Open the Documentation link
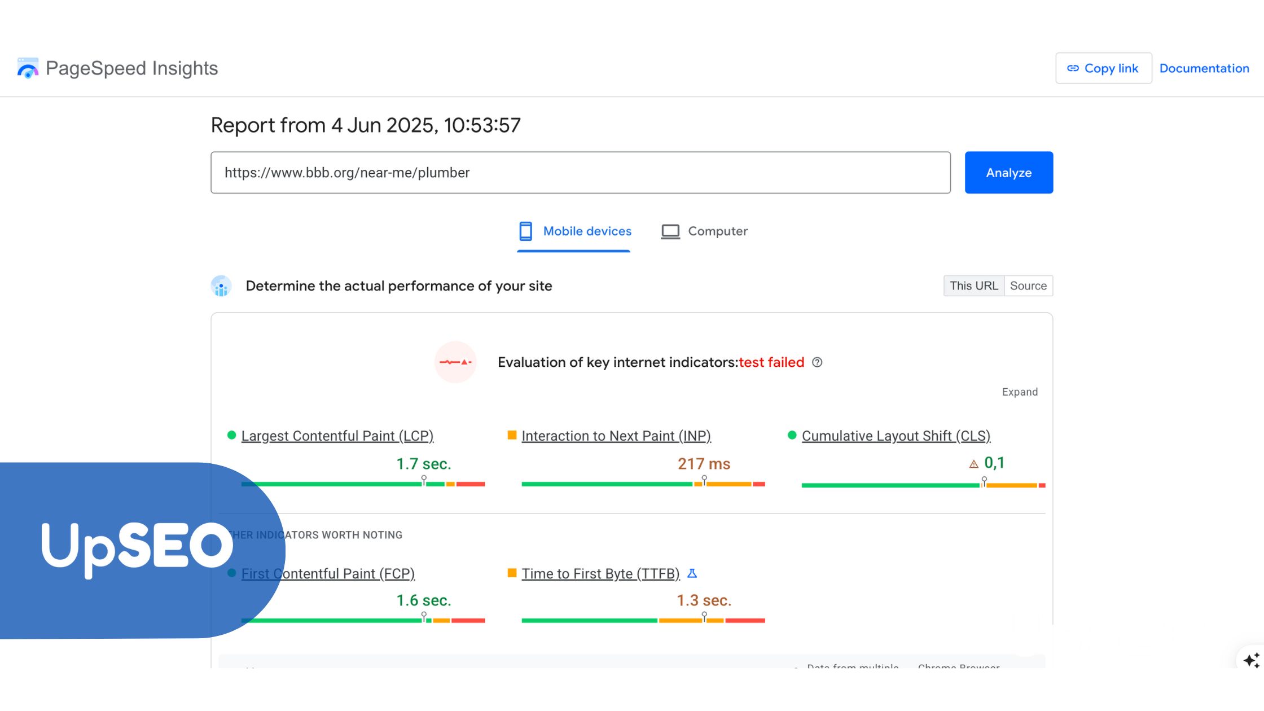The width and height of the screenshot is (1264, 711). pyautogui.click(x=1204, y=68)
